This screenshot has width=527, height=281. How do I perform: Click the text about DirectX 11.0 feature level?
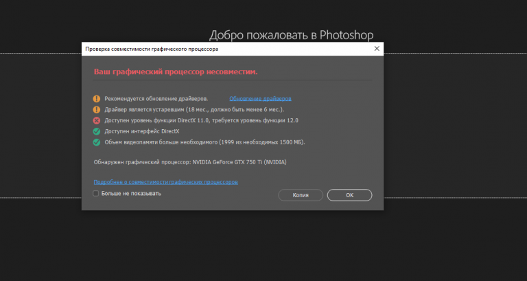click(201, 120)
